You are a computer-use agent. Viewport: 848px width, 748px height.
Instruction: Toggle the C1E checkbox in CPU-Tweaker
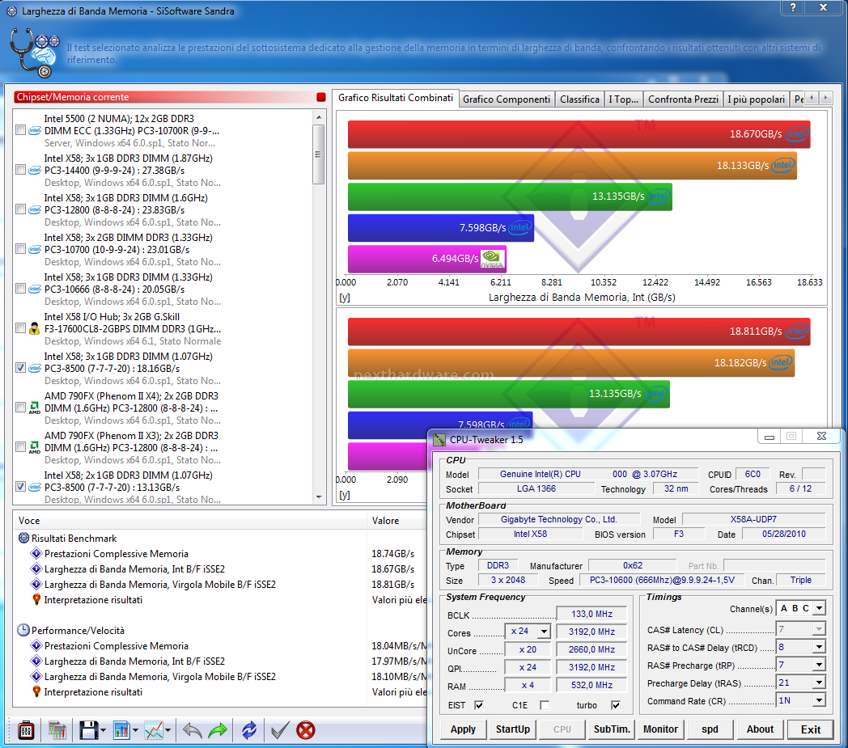(x=545, y=705)
